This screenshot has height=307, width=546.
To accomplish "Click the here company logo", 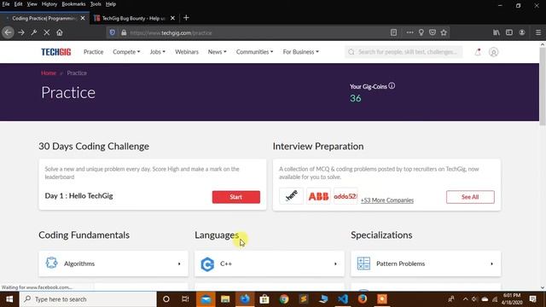I will [x=292, y=196].
